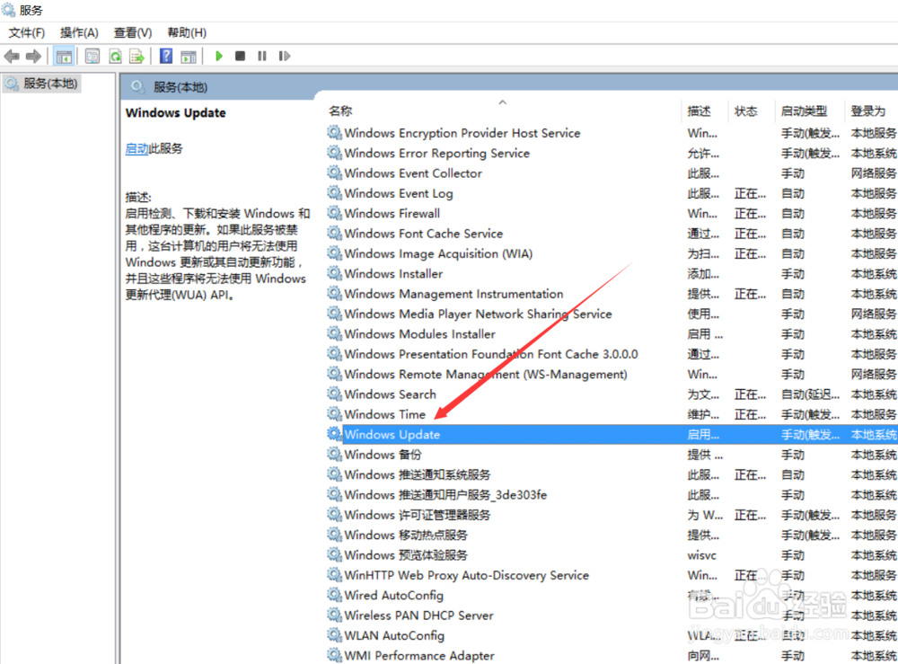Sort by the 登录为 column header
The height and width of the screenshot is (664, 898).
click(x=867, y=111)
